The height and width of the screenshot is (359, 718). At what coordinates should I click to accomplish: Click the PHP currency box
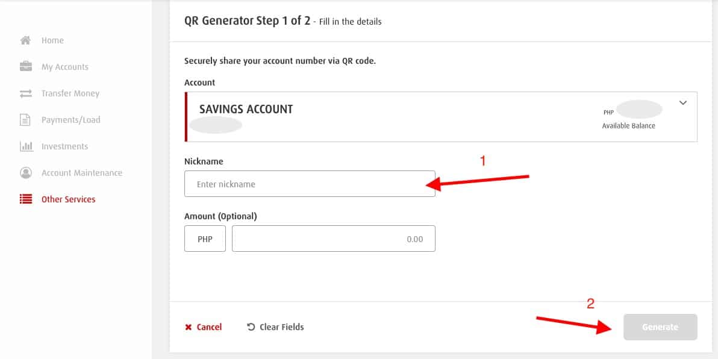[x=205, y=239]
